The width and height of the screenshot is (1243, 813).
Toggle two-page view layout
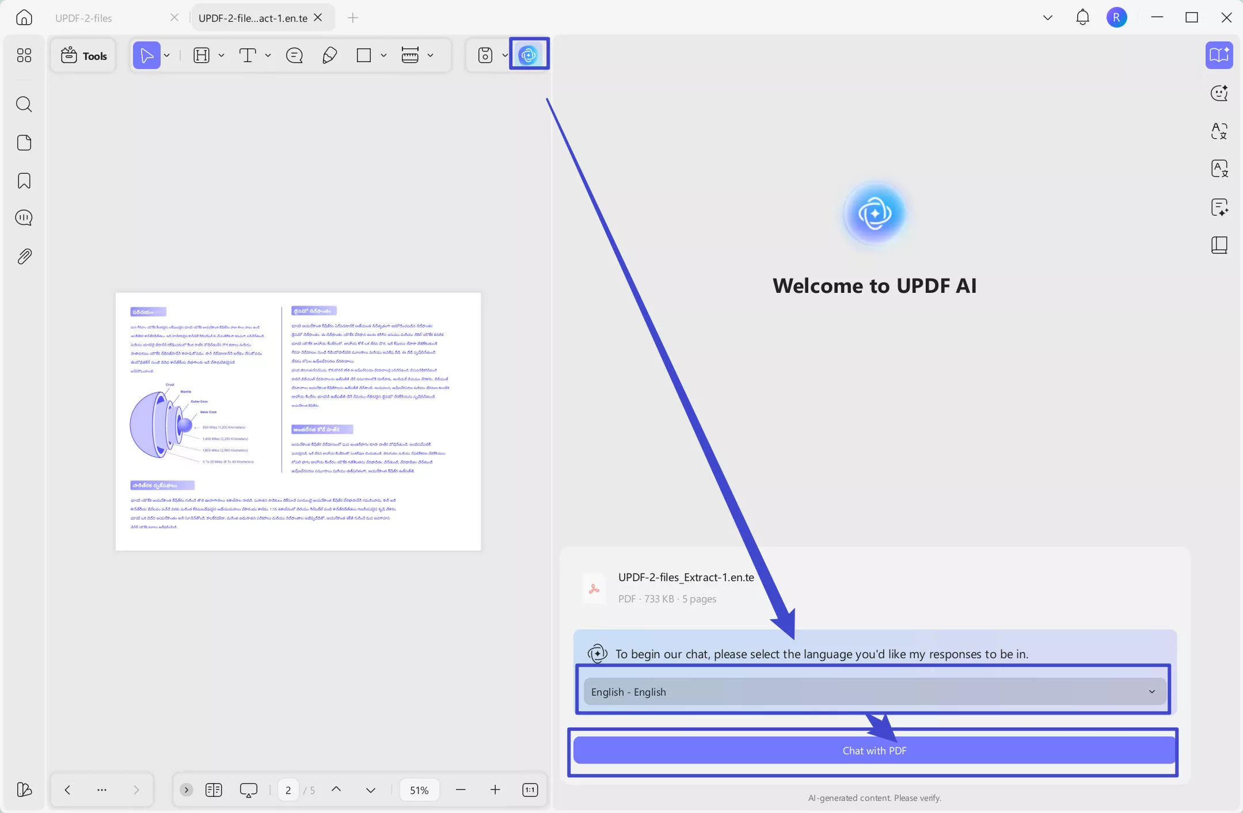pos(213,789)
